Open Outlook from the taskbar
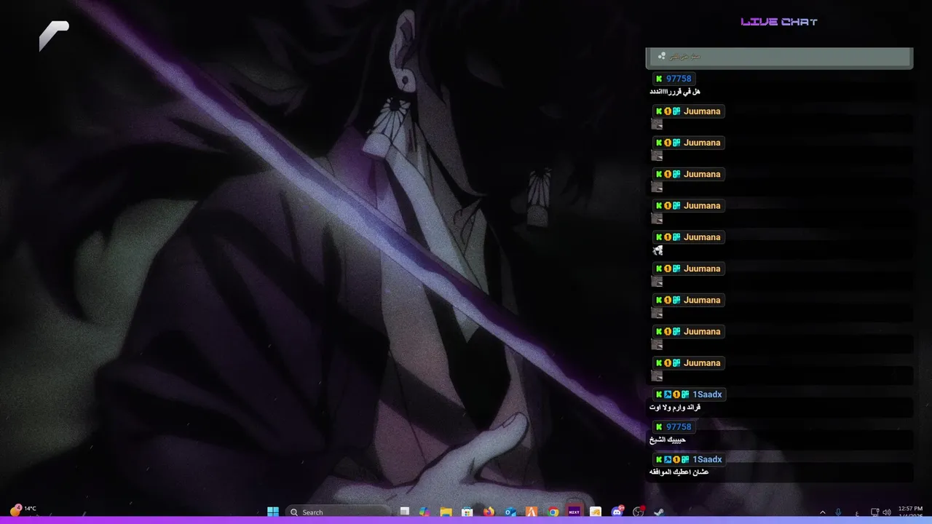The height and width of the screenshot is (524, 932). click(510, 512)
